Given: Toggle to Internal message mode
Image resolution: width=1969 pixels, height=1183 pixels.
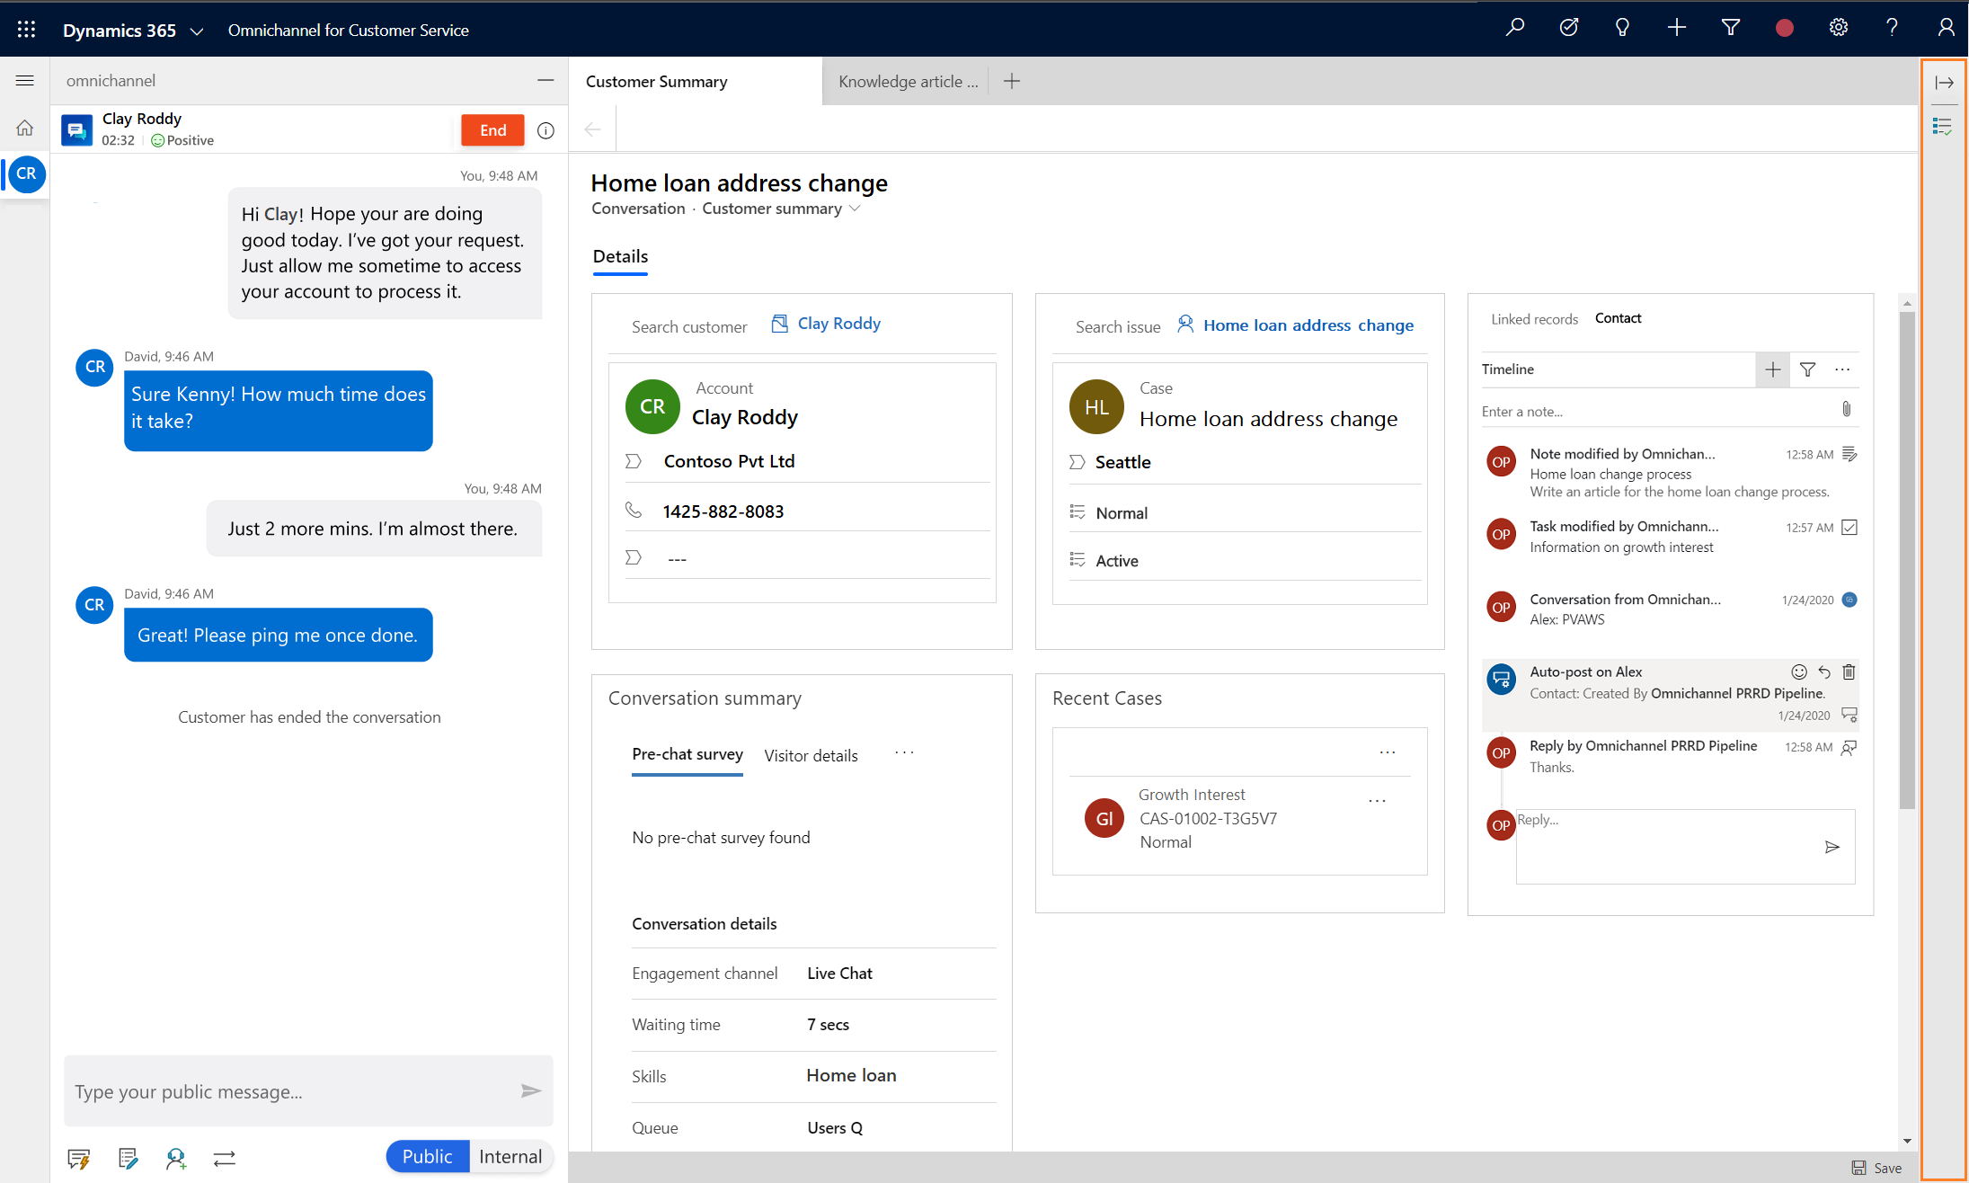Looking at the screenshot, I should point(510,1158).
